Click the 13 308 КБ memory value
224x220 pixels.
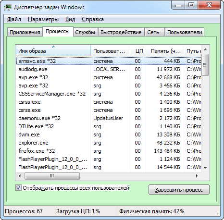(x=168, y=134)
